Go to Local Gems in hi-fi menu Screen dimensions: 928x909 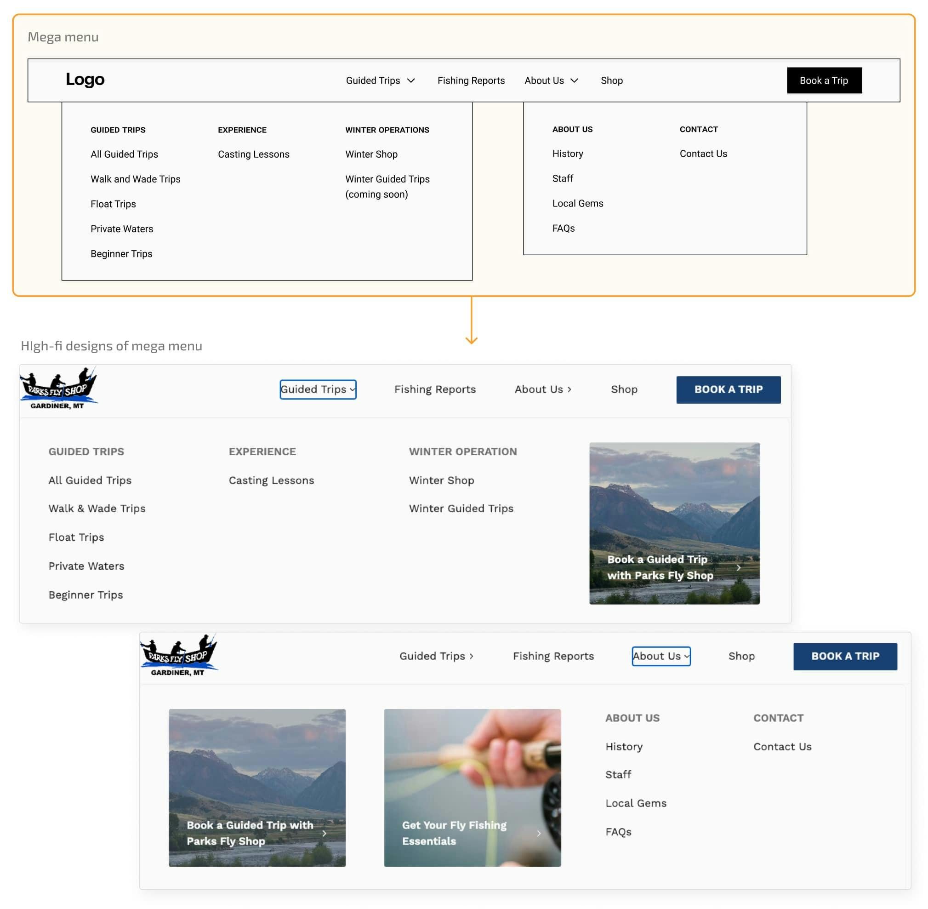636,803
